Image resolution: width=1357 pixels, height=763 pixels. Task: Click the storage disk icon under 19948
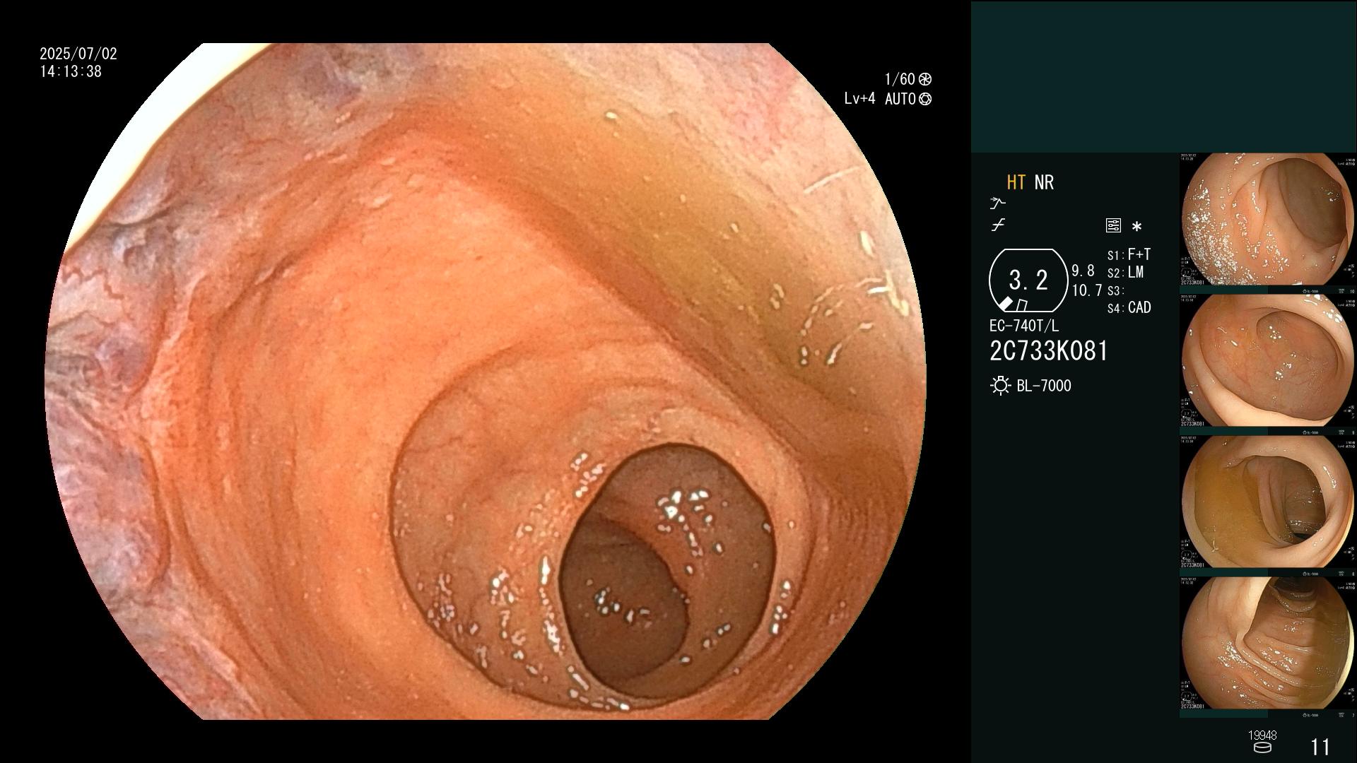[1262, 747]
